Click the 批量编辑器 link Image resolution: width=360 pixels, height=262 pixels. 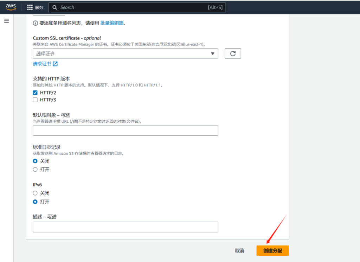(x=112, y=23)
